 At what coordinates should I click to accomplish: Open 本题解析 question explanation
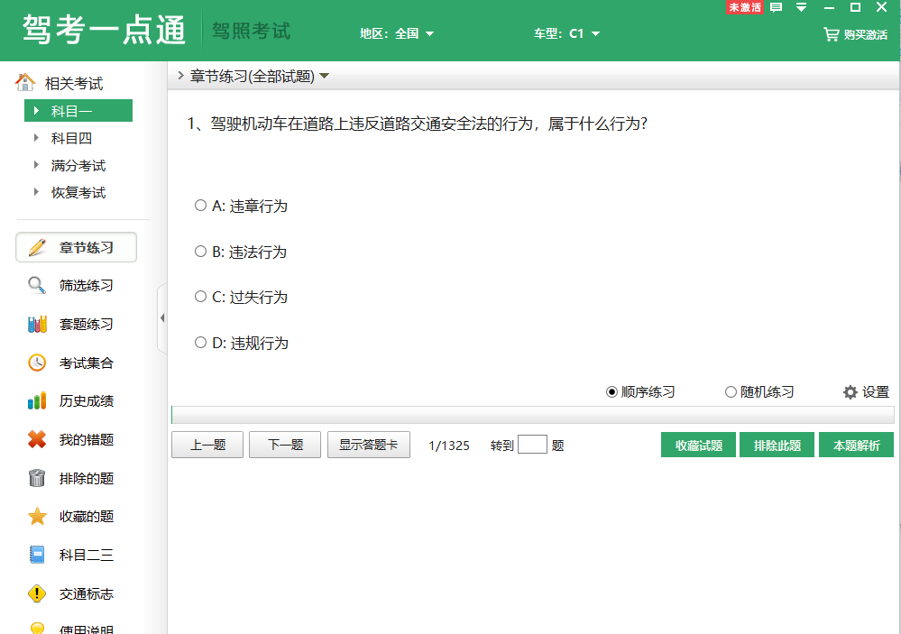click(x=855, y=444)
